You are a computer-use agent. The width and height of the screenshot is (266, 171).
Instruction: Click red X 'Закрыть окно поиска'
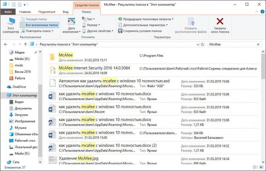coord(220,25)
